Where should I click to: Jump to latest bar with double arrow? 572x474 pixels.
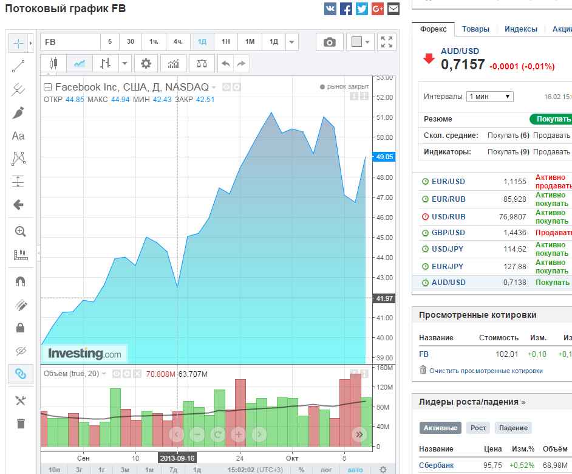[x=359, y=434]
